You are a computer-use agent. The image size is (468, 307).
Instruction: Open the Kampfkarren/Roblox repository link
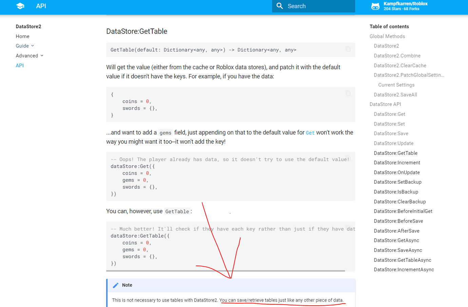point(399,6)
